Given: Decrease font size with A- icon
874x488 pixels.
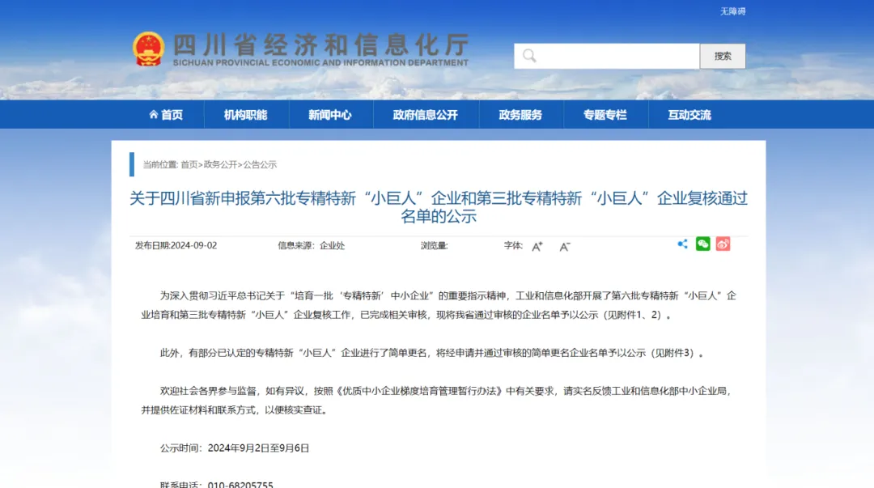Looking at the screenshot, I should point(565,246).
